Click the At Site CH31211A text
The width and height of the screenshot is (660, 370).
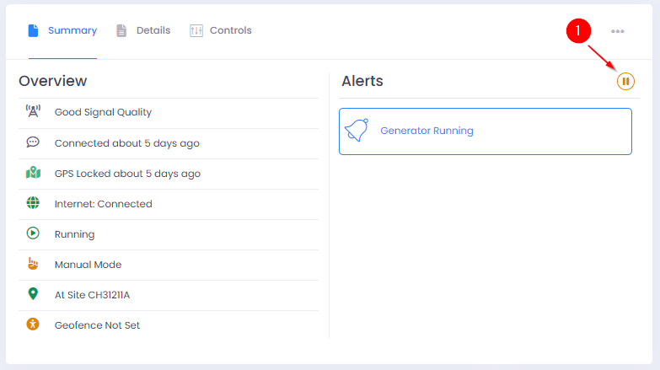pos(92,295)
